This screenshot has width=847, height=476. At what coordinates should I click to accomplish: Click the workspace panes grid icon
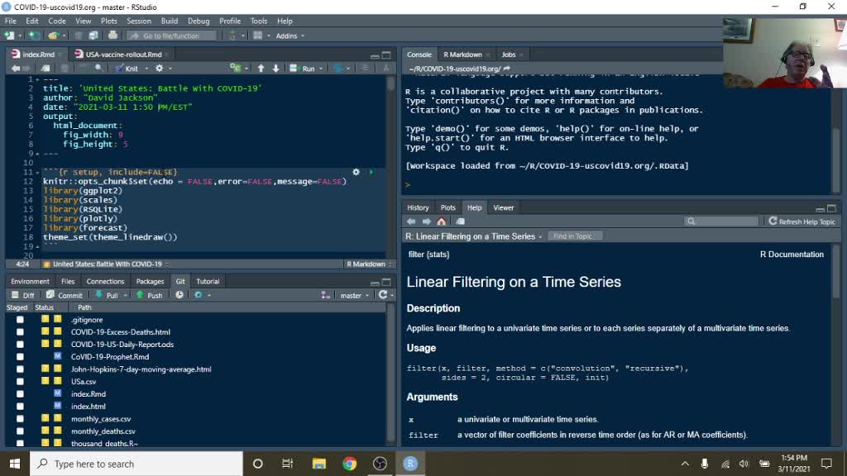(x=258, y=36)
